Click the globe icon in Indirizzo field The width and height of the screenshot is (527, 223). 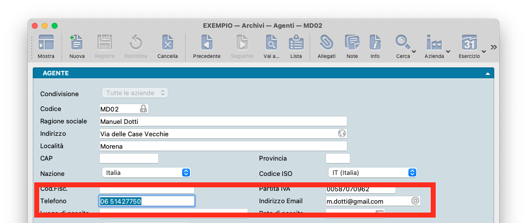tap(341, 133)
